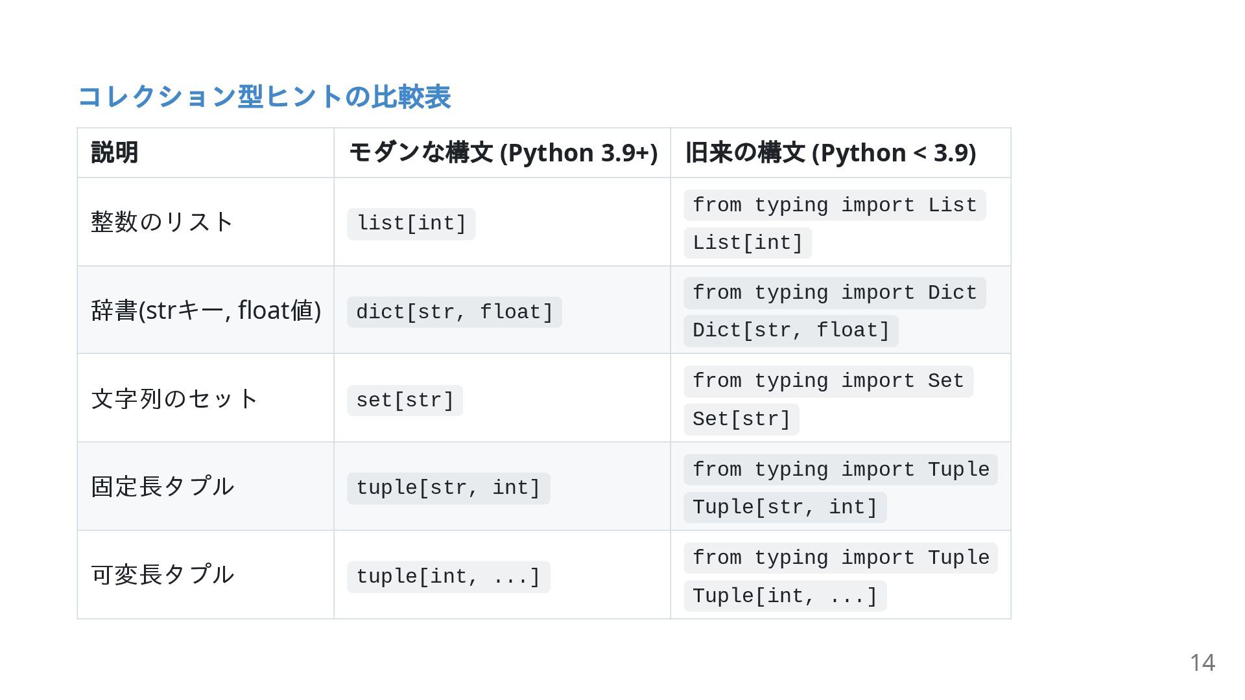Image resolution: width=1245 pixels, height=700 pixels.
Task: Select the Tuple[str, int] legacy snippet
Action: click(x=785, y=507)
